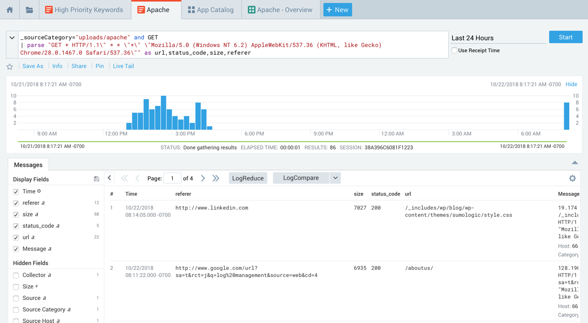Viewport: 588px width, 323px height.
Task: Click the Home icon tab
Action: coord(10,10)
